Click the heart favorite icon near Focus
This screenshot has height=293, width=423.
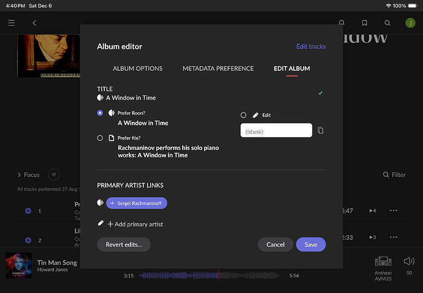point(54,174)
